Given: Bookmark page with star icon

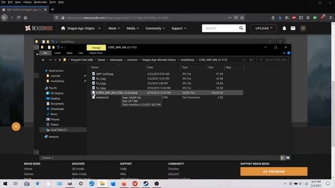Looking at the screenshot, I should pyautogui.click(x=242, y=18).
